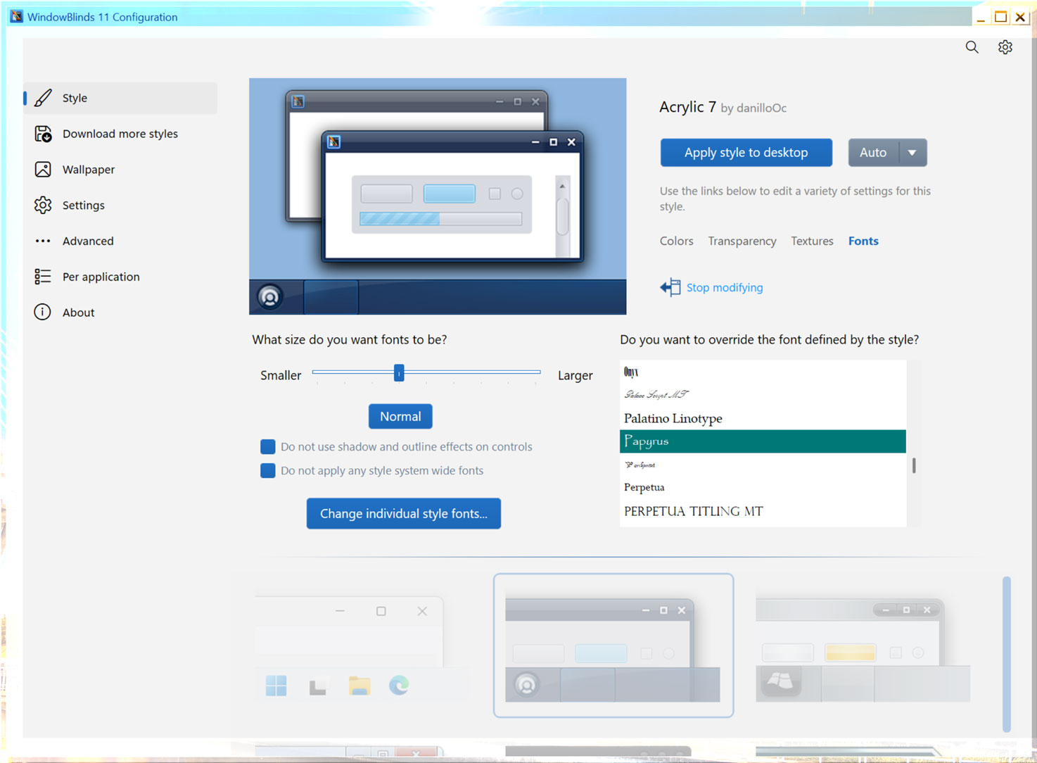Click the Style brush icon in sidebar
This screenshot has height=763, width=1037.
click(x=43, y=98)
